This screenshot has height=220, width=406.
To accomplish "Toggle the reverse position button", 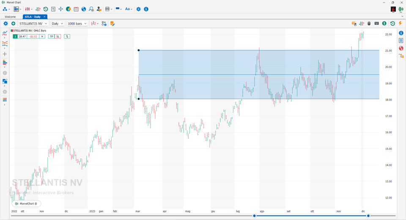I will click(x=67, y=36).
